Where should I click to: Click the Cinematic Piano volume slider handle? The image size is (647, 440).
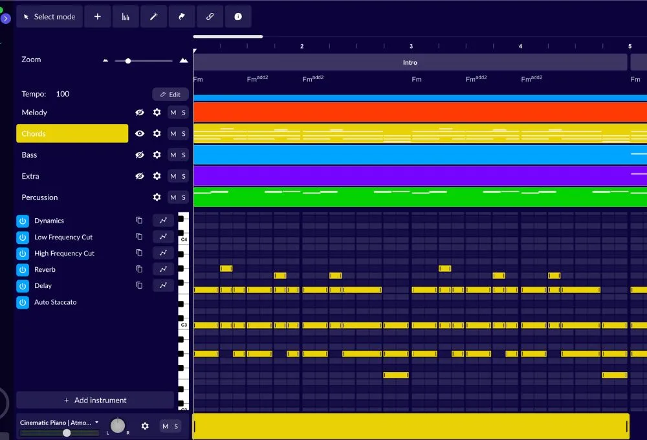pos(67,433)
